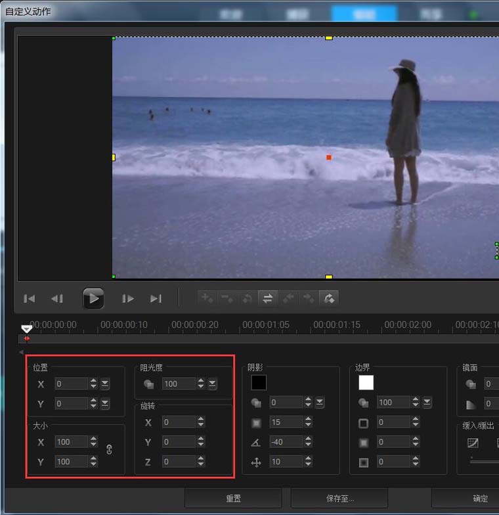This screenshot has height=515, width=499.
Task: Toggle the size aspect ratio lock
Action: (109, 449)
